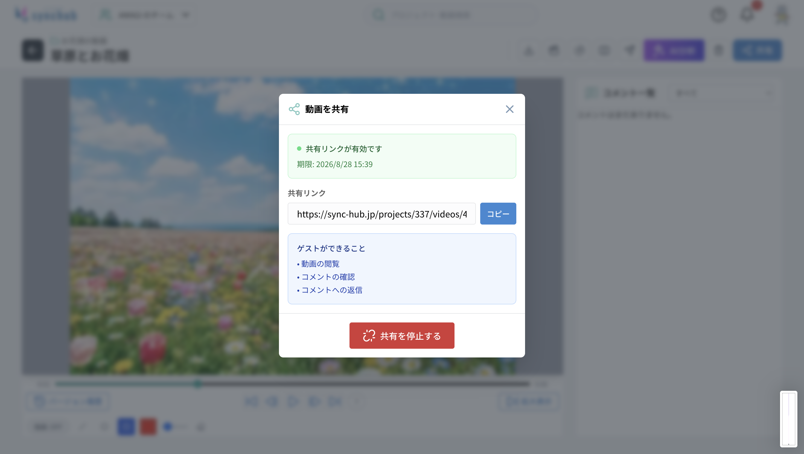Image resolution: width=804 pixels, height=454 pixels.
Task: Open the blurred user avatar menu
Action: click(782, 14)
